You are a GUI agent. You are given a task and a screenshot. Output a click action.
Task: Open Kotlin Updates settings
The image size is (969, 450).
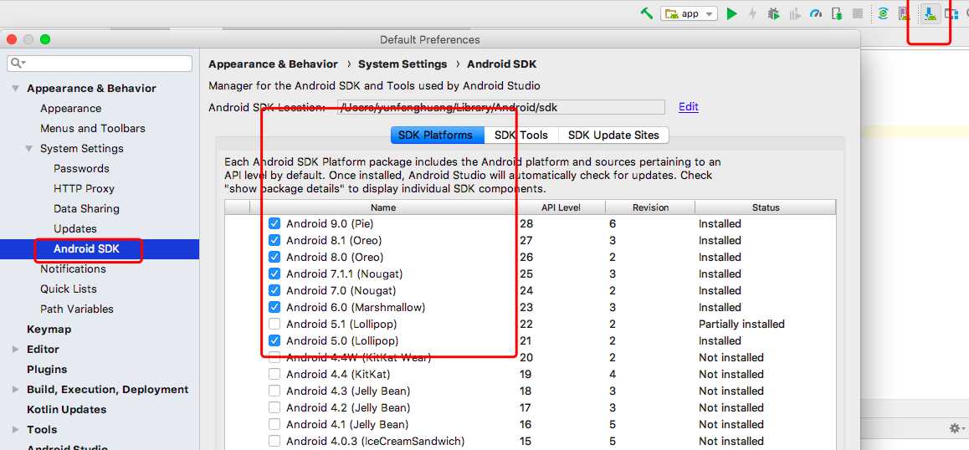pos(67,410)
